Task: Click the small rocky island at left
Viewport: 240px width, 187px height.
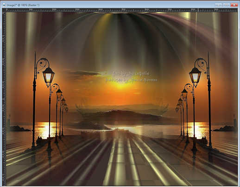Action: pos(19,128)
